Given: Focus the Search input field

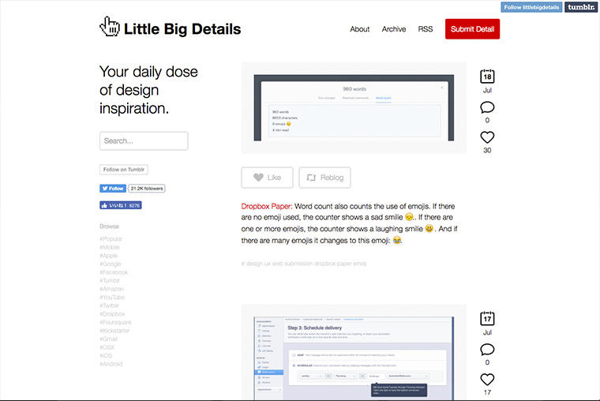Looking at the screenshot, I should [144, 141].
